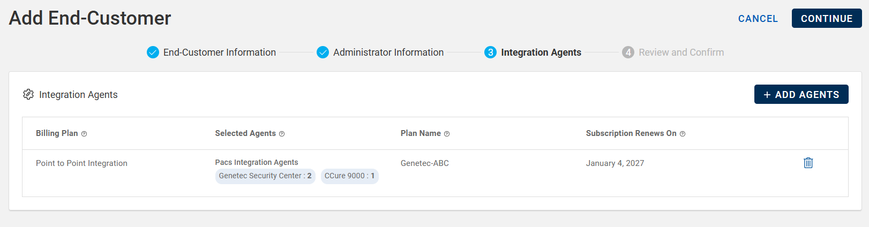Viewport: 869px width, 227px height.
Task: Click the step 3 number circle
Action: click(490, 52)
